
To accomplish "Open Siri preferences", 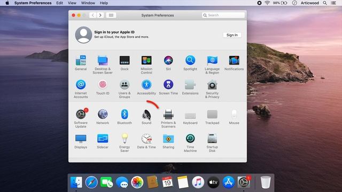I will pos(168,60).
